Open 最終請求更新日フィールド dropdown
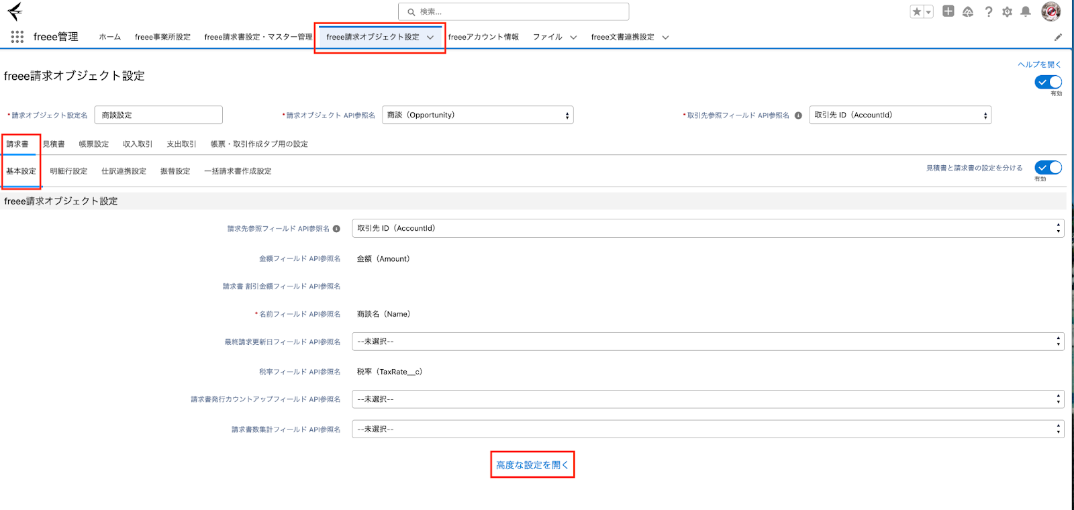 point(708,342)
